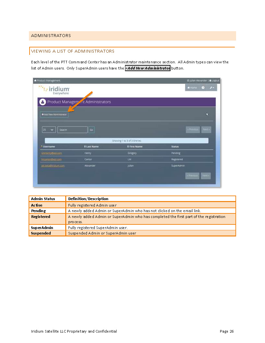Click the lock icon beside Logout
265x343 pixels.
point(210,80)
